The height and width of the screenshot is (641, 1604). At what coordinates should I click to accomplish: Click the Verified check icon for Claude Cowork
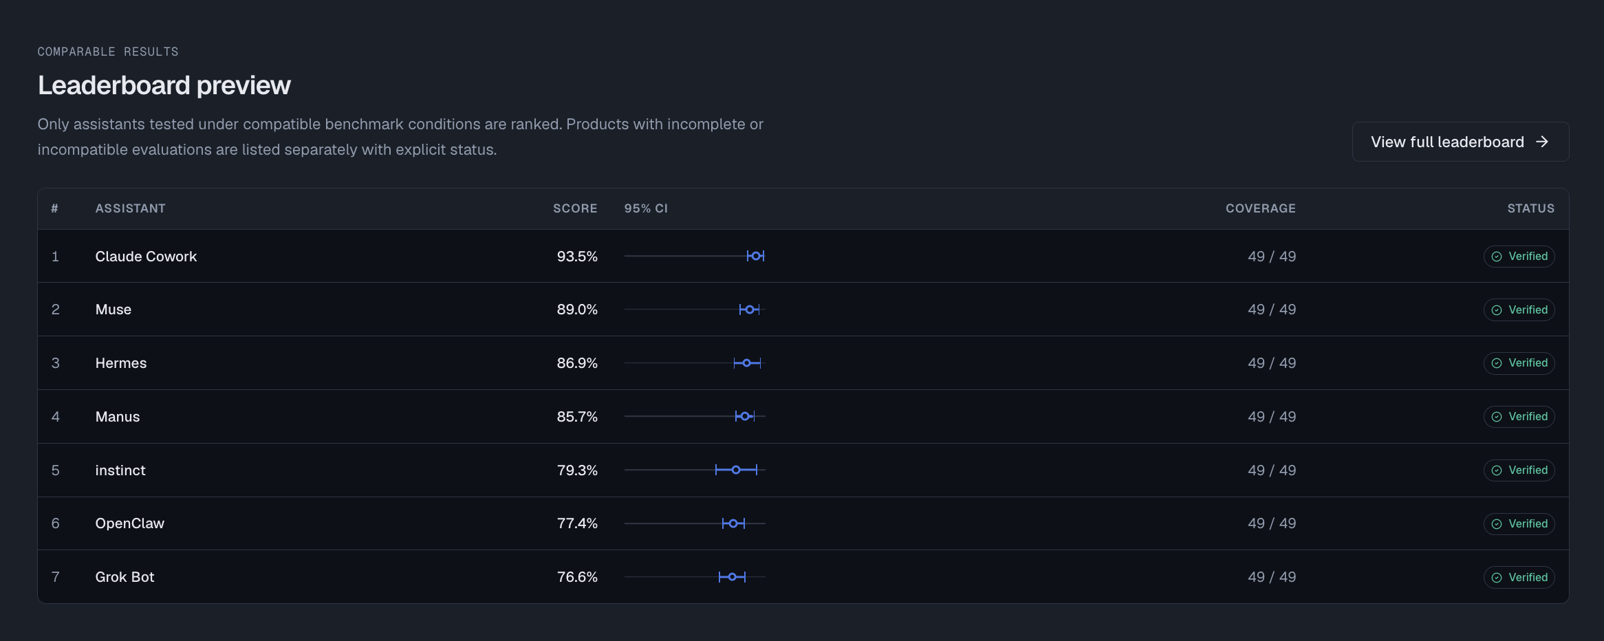[x=1497, y=257]
